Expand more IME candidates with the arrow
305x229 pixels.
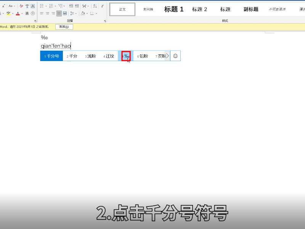coord(167,56)
